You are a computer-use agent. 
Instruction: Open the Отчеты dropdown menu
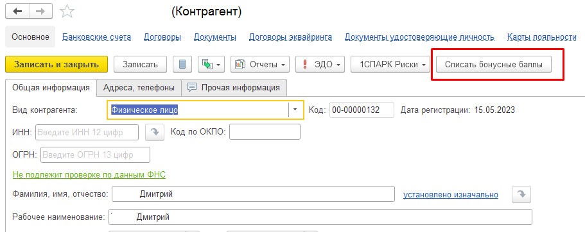tap(260, 65)
